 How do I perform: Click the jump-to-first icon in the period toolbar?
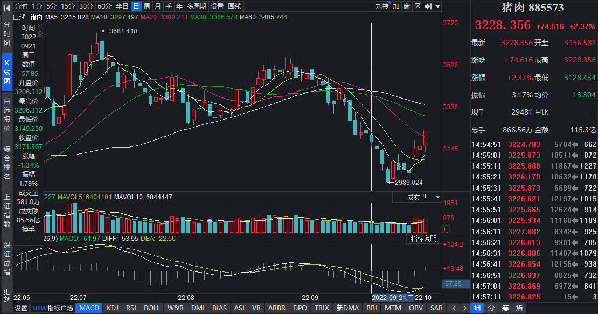(x=8, y=6)
